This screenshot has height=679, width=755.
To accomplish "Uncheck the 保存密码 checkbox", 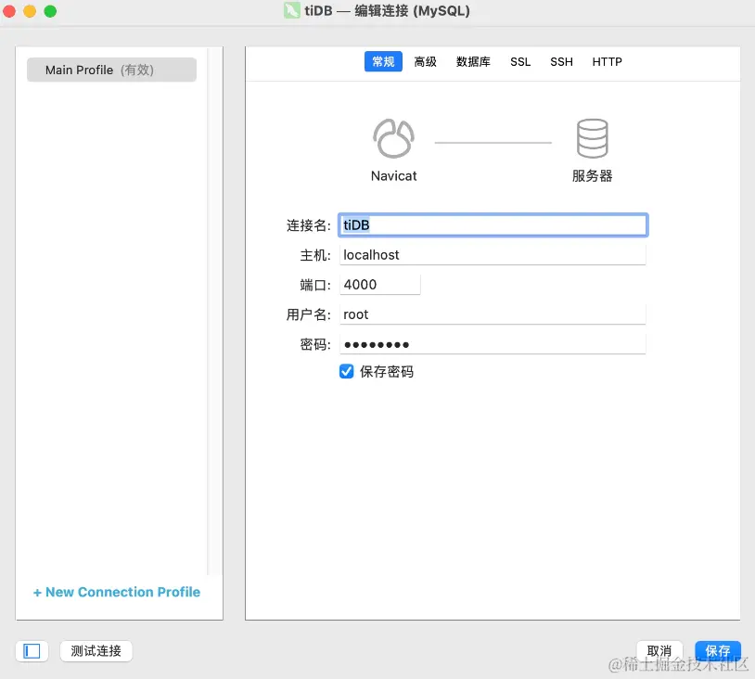I will click(x=346, y=371).
